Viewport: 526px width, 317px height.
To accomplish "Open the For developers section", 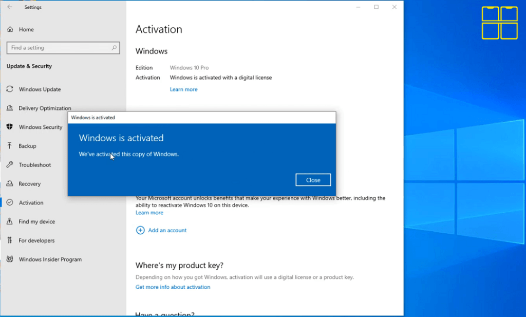I will (36, 240).
